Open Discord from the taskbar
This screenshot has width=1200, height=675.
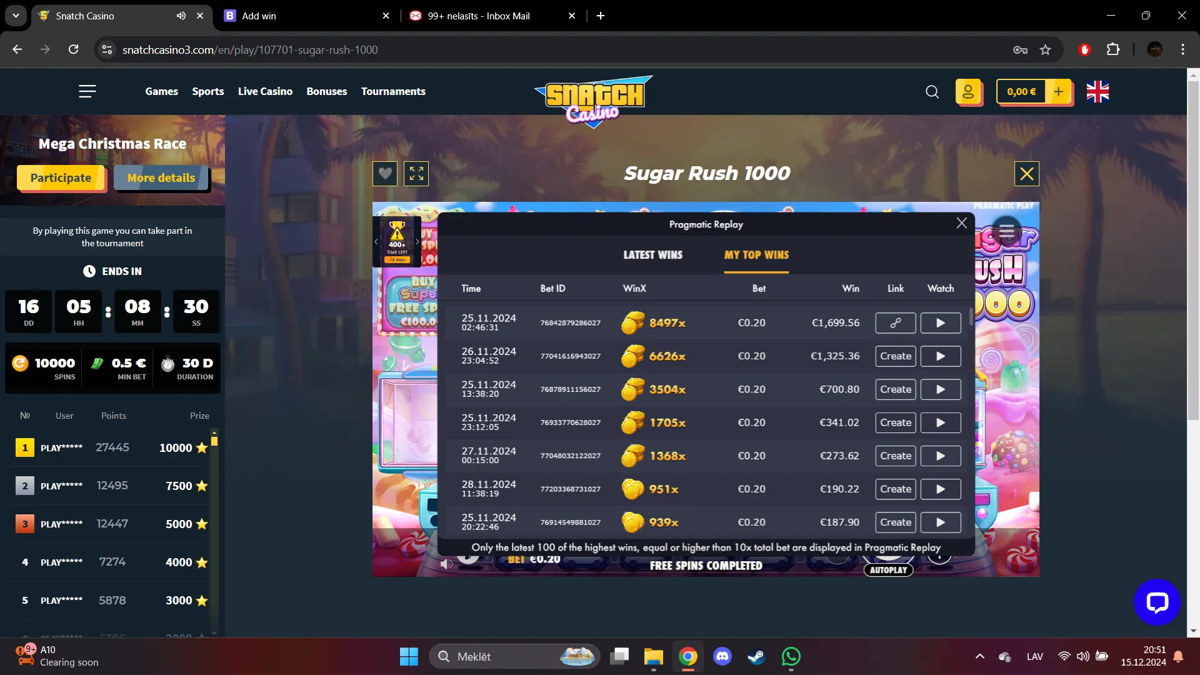pyautogui.click(x=722, y=656)
